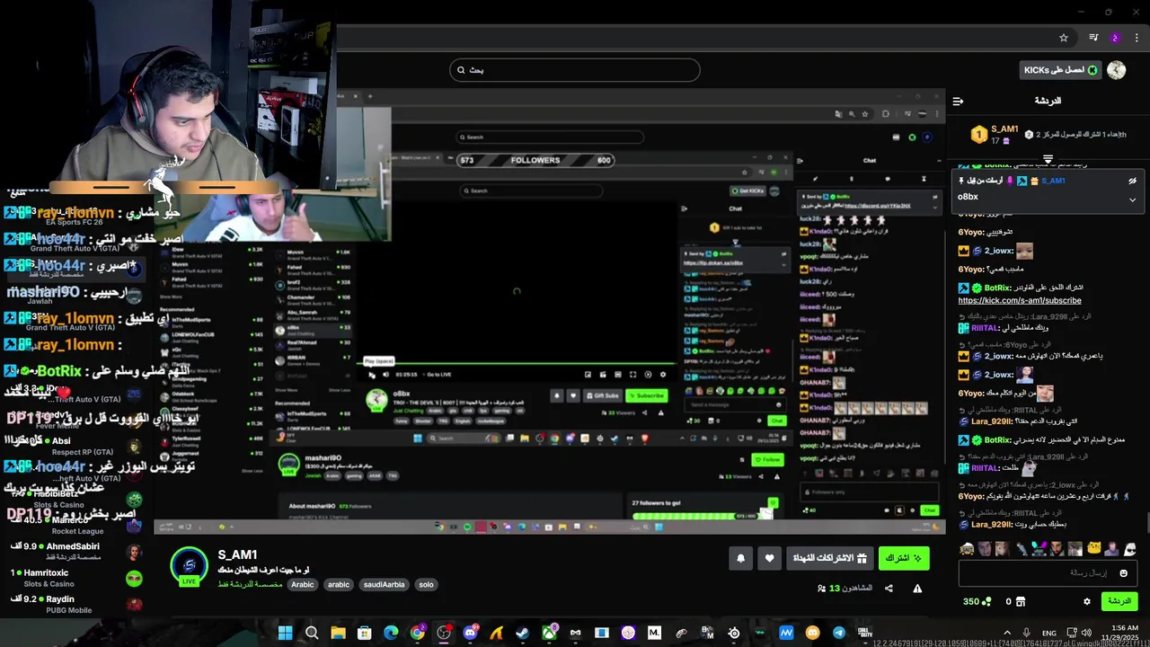The image size is (1150, 647).
Task: Open Telegram from taskbar
Action: pyautogui.click(x=839, y=633)
